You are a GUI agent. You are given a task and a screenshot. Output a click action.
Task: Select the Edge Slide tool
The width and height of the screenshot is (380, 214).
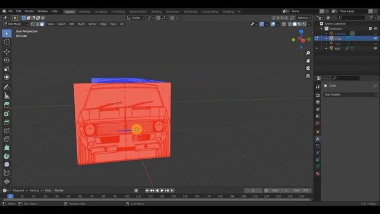pos(7,173)
